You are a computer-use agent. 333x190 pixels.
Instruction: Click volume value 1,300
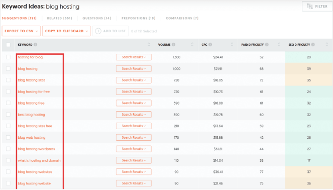176,57
